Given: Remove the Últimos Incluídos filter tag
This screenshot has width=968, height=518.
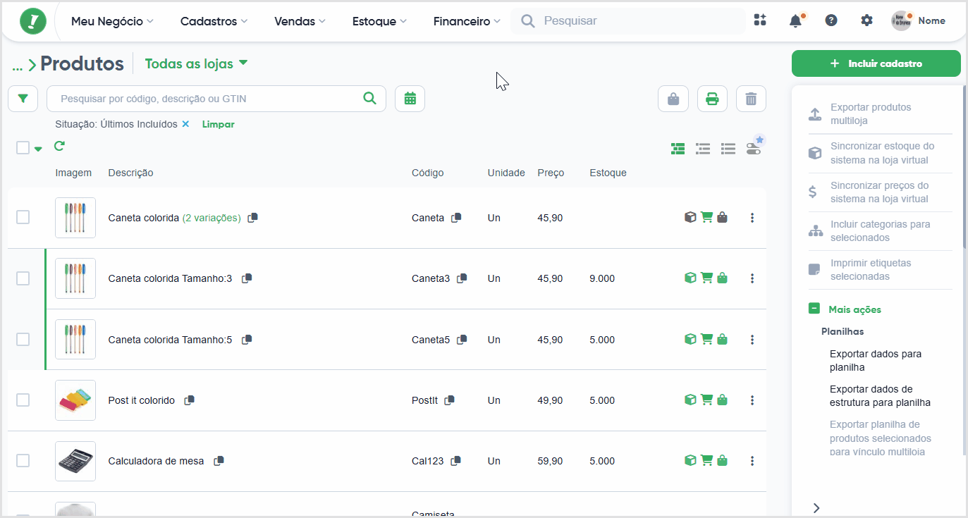Looking at the screenshot, I should pyautogui.click(x=185, y=124).
